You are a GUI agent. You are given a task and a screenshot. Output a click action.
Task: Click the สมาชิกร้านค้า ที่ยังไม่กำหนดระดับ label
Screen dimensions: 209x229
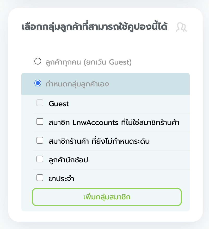click(x=99, y=141)
